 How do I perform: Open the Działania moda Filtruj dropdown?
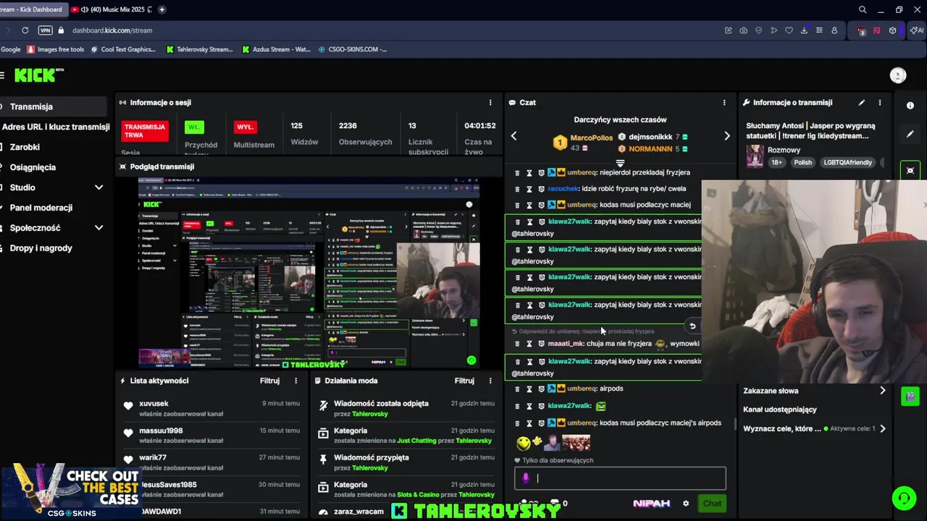[x=464, y=381]
